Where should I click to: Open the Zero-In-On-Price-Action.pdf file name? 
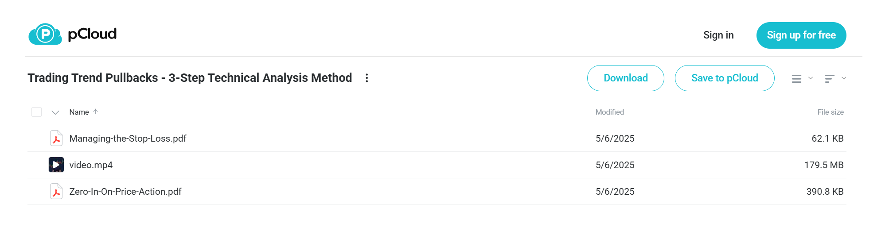coord(125,192)
